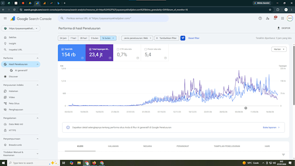Open Task View in the taskbar
Viewport: 295px width, 166px height.
coord(64,163)
